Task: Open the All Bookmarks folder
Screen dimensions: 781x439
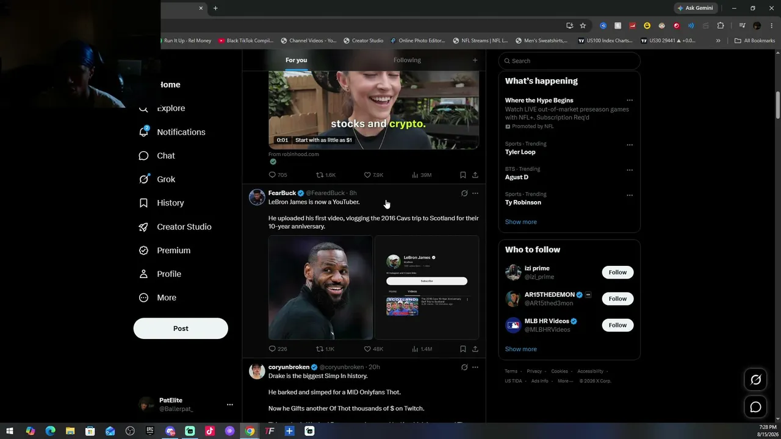Action: pyautogui.click(x=755, y=41)
